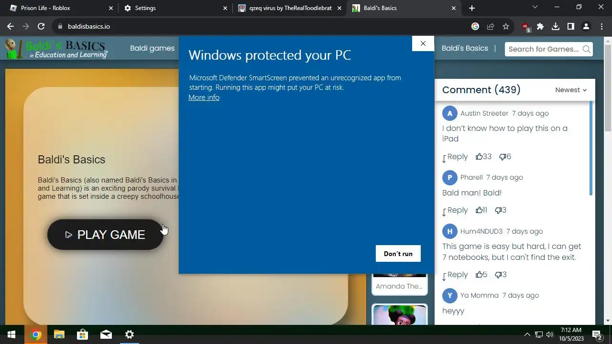Open the green-haired character game thumbnail

[400, 315]
